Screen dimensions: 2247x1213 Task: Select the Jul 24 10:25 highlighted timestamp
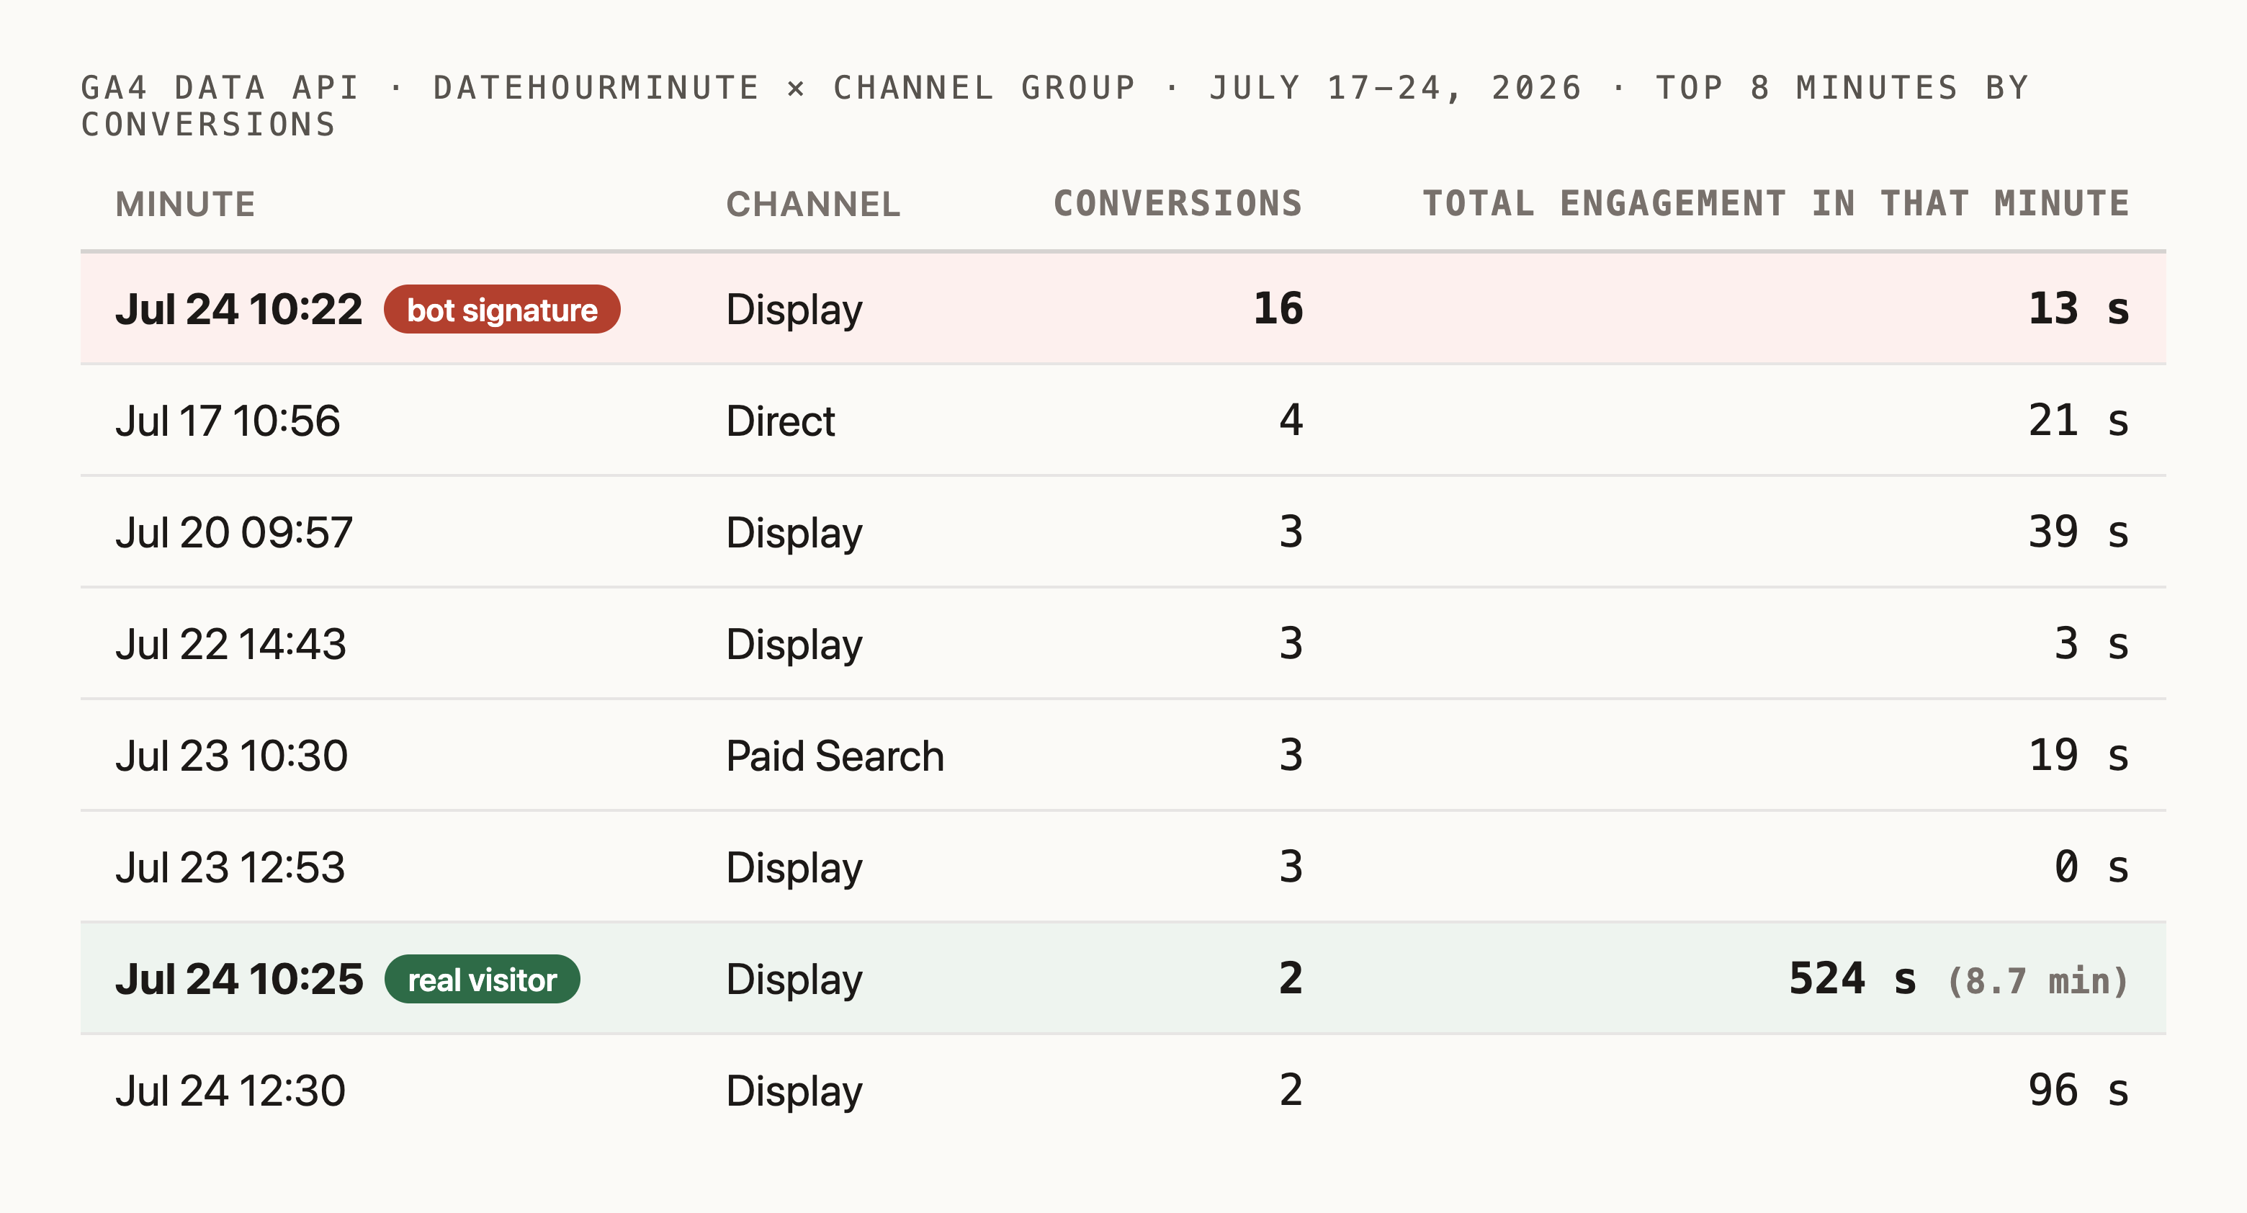(x=239, y=979)
